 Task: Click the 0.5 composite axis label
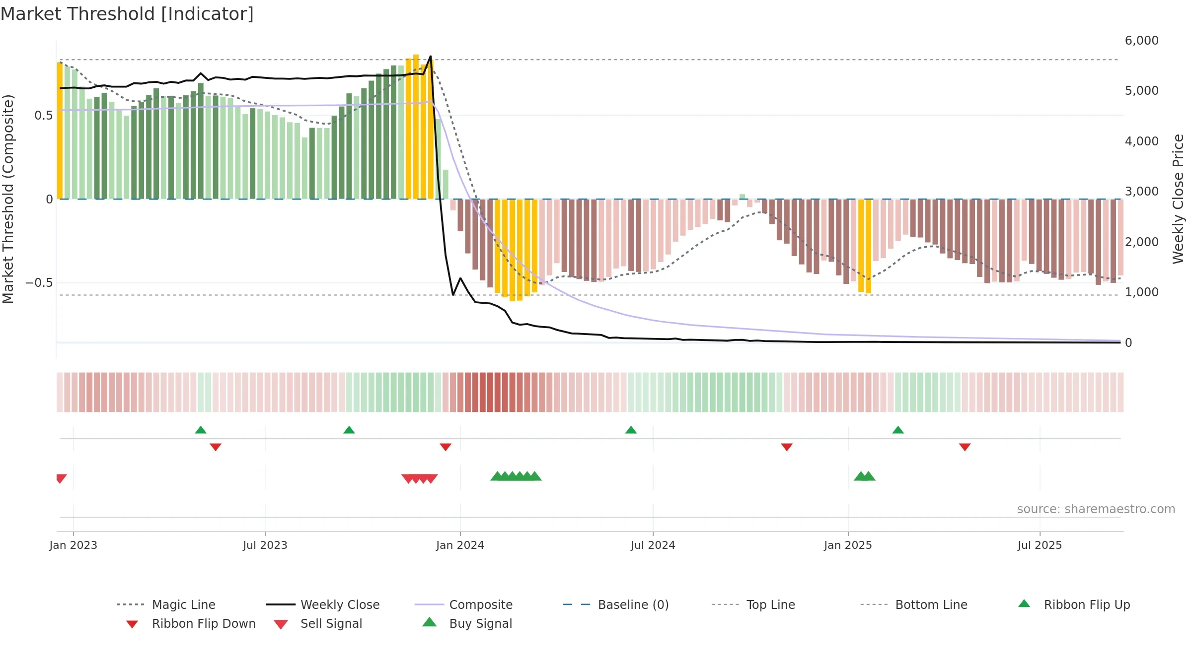tap(44, 116)
